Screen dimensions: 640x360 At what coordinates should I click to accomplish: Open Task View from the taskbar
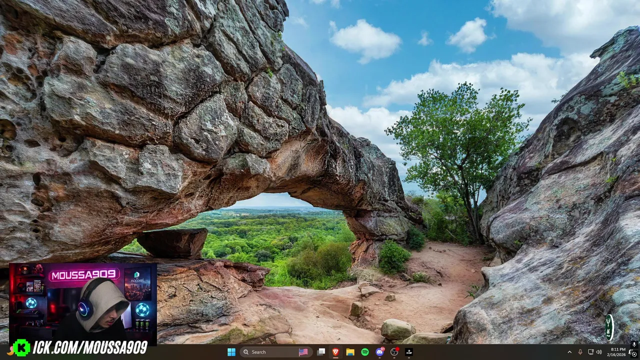click(321, 352)
